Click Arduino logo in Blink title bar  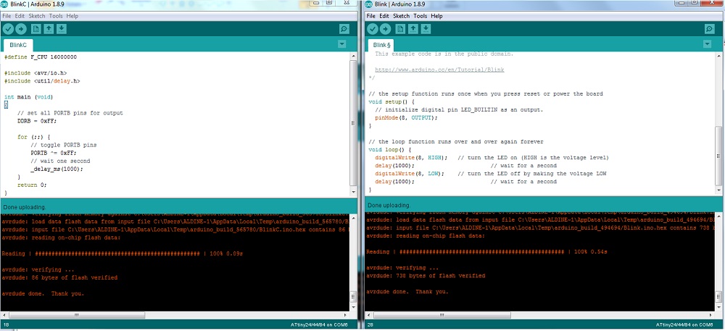tap(369, 4)
